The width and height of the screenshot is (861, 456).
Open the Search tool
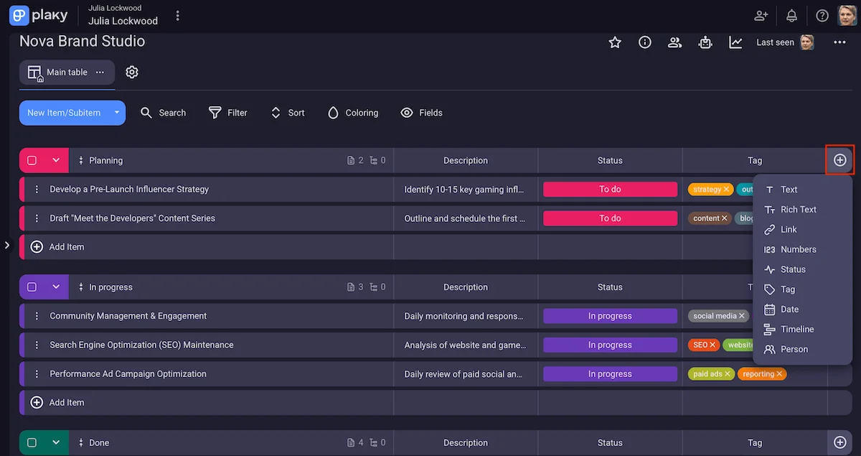pyautogui.click(x=164, y=113)
